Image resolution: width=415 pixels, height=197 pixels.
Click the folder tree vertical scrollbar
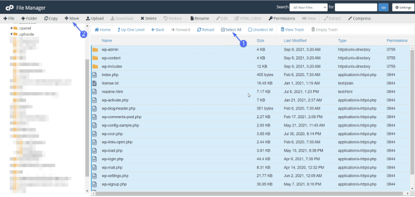pyautogui.click(x=87, y=118)
